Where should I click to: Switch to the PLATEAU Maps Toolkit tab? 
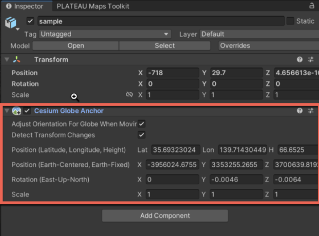coord(93,6)
